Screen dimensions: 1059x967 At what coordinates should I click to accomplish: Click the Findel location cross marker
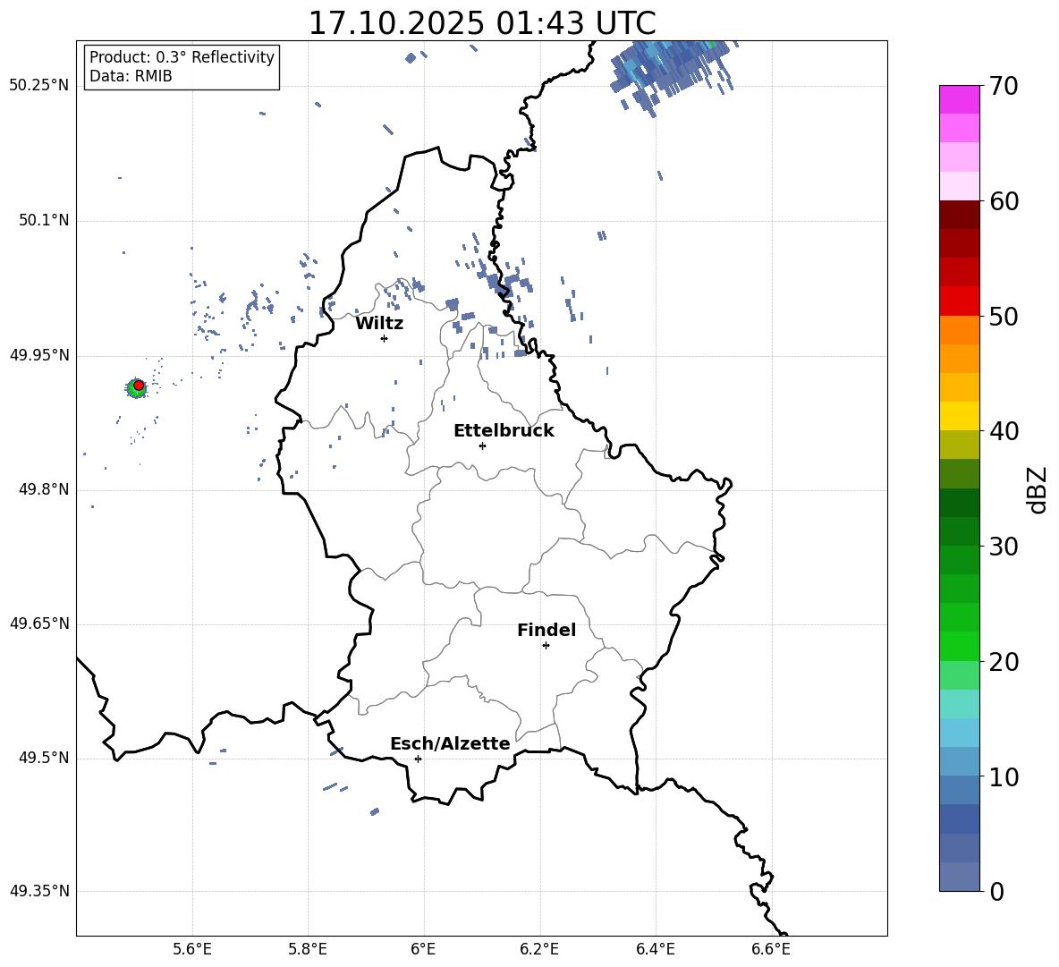coord(546,646)
